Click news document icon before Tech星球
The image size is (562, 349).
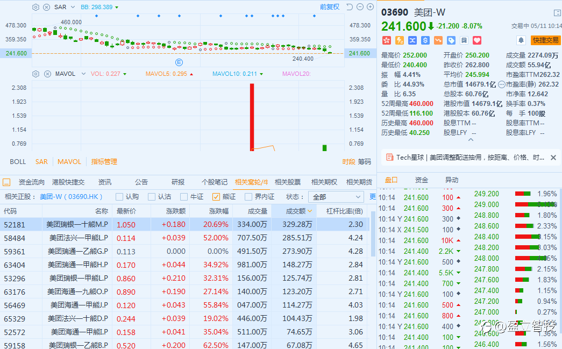pos(389,158)
